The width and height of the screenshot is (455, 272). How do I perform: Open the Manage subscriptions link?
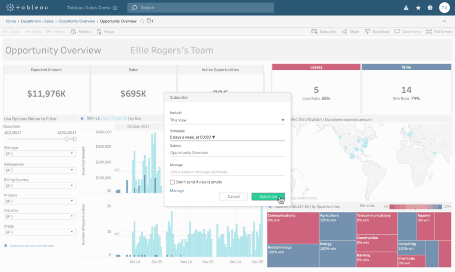tap(177, 191)
